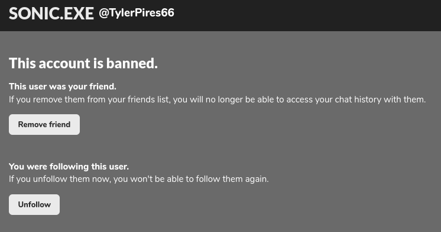
Task: Click the chat history warning sentence
Action: coord(217,100)
